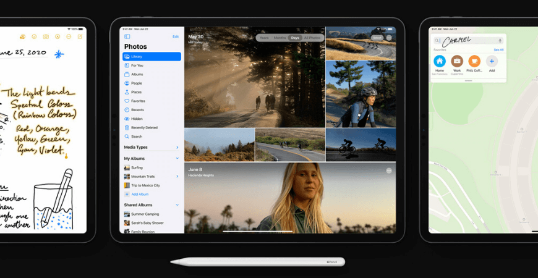Switch to the All Photos view
Viewport: 538px width, 278px height.
312,38
